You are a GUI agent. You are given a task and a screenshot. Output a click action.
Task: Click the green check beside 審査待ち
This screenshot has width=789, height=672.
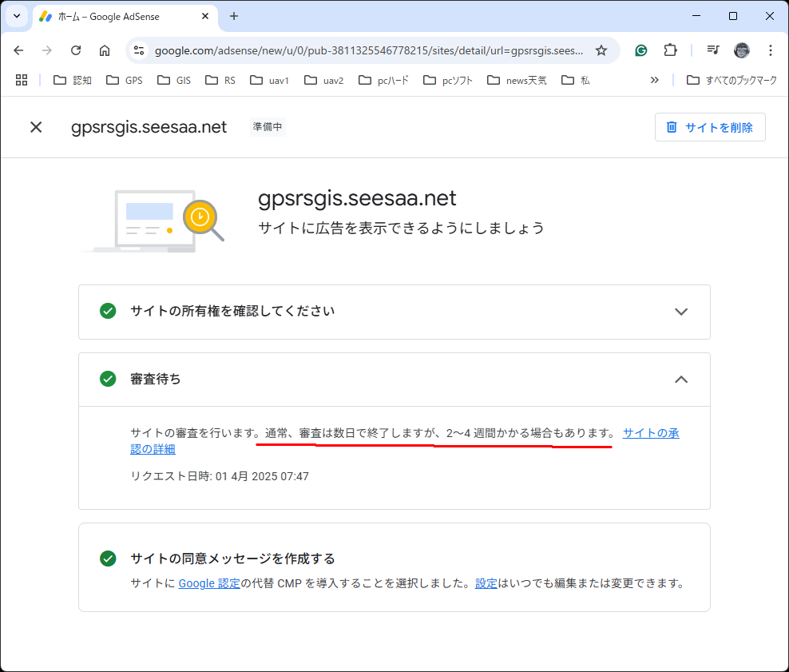(108, 379)
